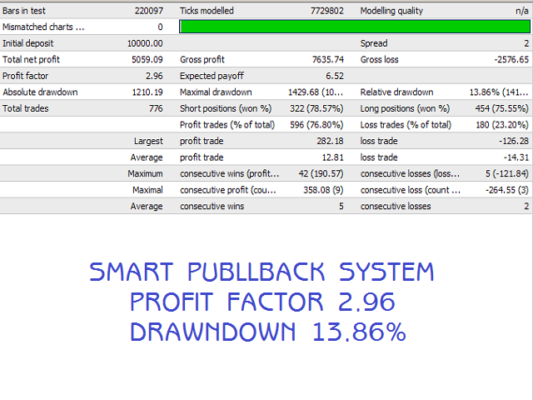Image resolution: width=533 pixels, height=400 pixels.
Task: Click the 'Relative drawdown' label
Action: tap(396, 92)
